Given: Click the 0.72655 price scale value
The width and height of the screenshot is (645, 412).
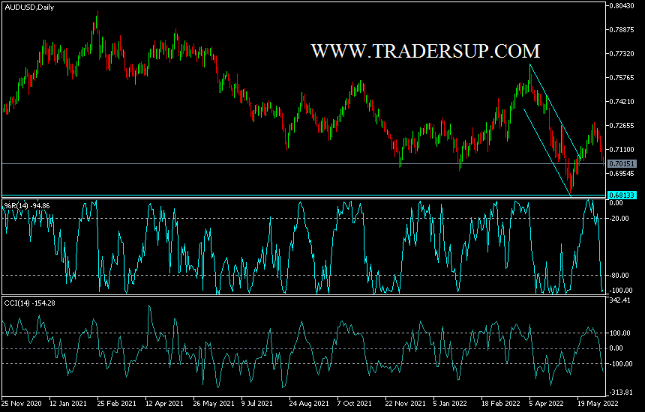Looking at the screenshot, I should point(622,126).
